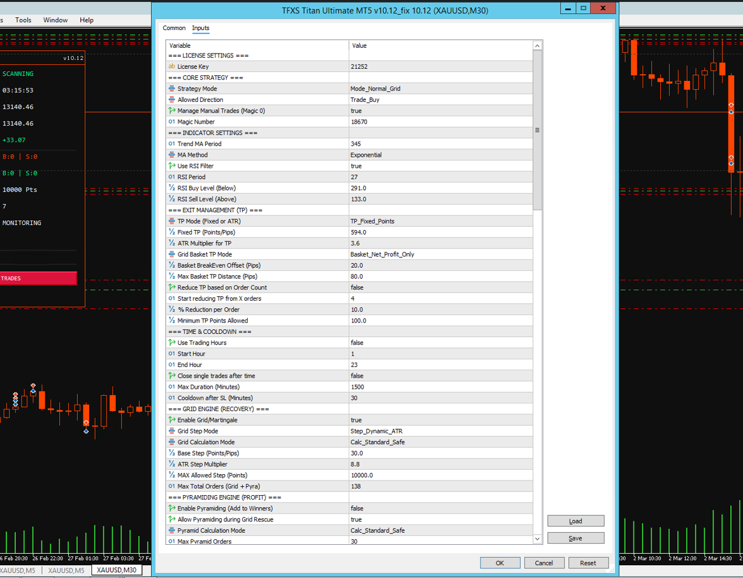Select the Inputs tab
The width and height of the screenshot is (743, 578).
201,28
